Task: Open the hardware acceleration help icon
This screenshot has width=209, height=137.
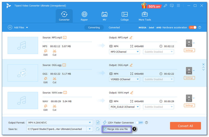Action: tap(200, 27)
